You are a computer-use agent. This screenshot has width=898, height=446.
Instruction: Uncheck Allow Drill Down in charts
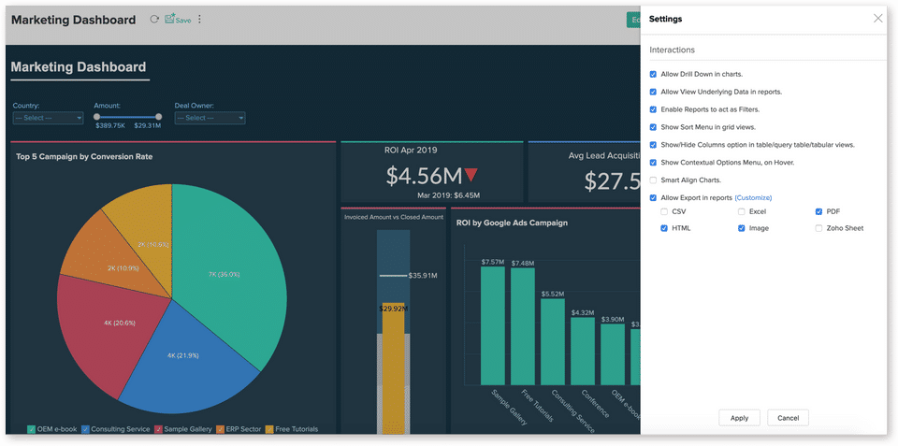(653, 74)
